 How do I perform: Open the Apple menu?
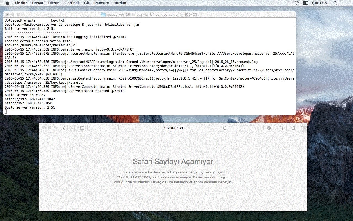[x=7, y=3]
